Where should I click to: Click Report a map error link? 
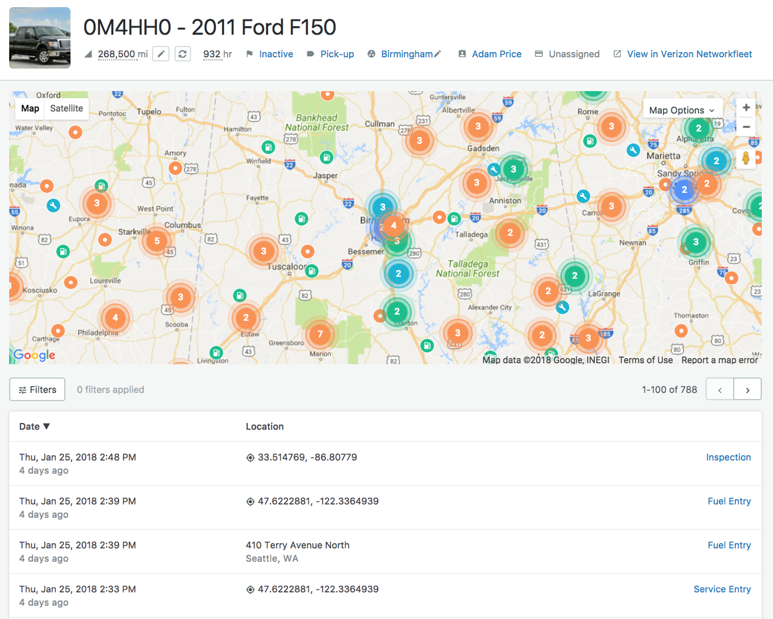[719, 360]
